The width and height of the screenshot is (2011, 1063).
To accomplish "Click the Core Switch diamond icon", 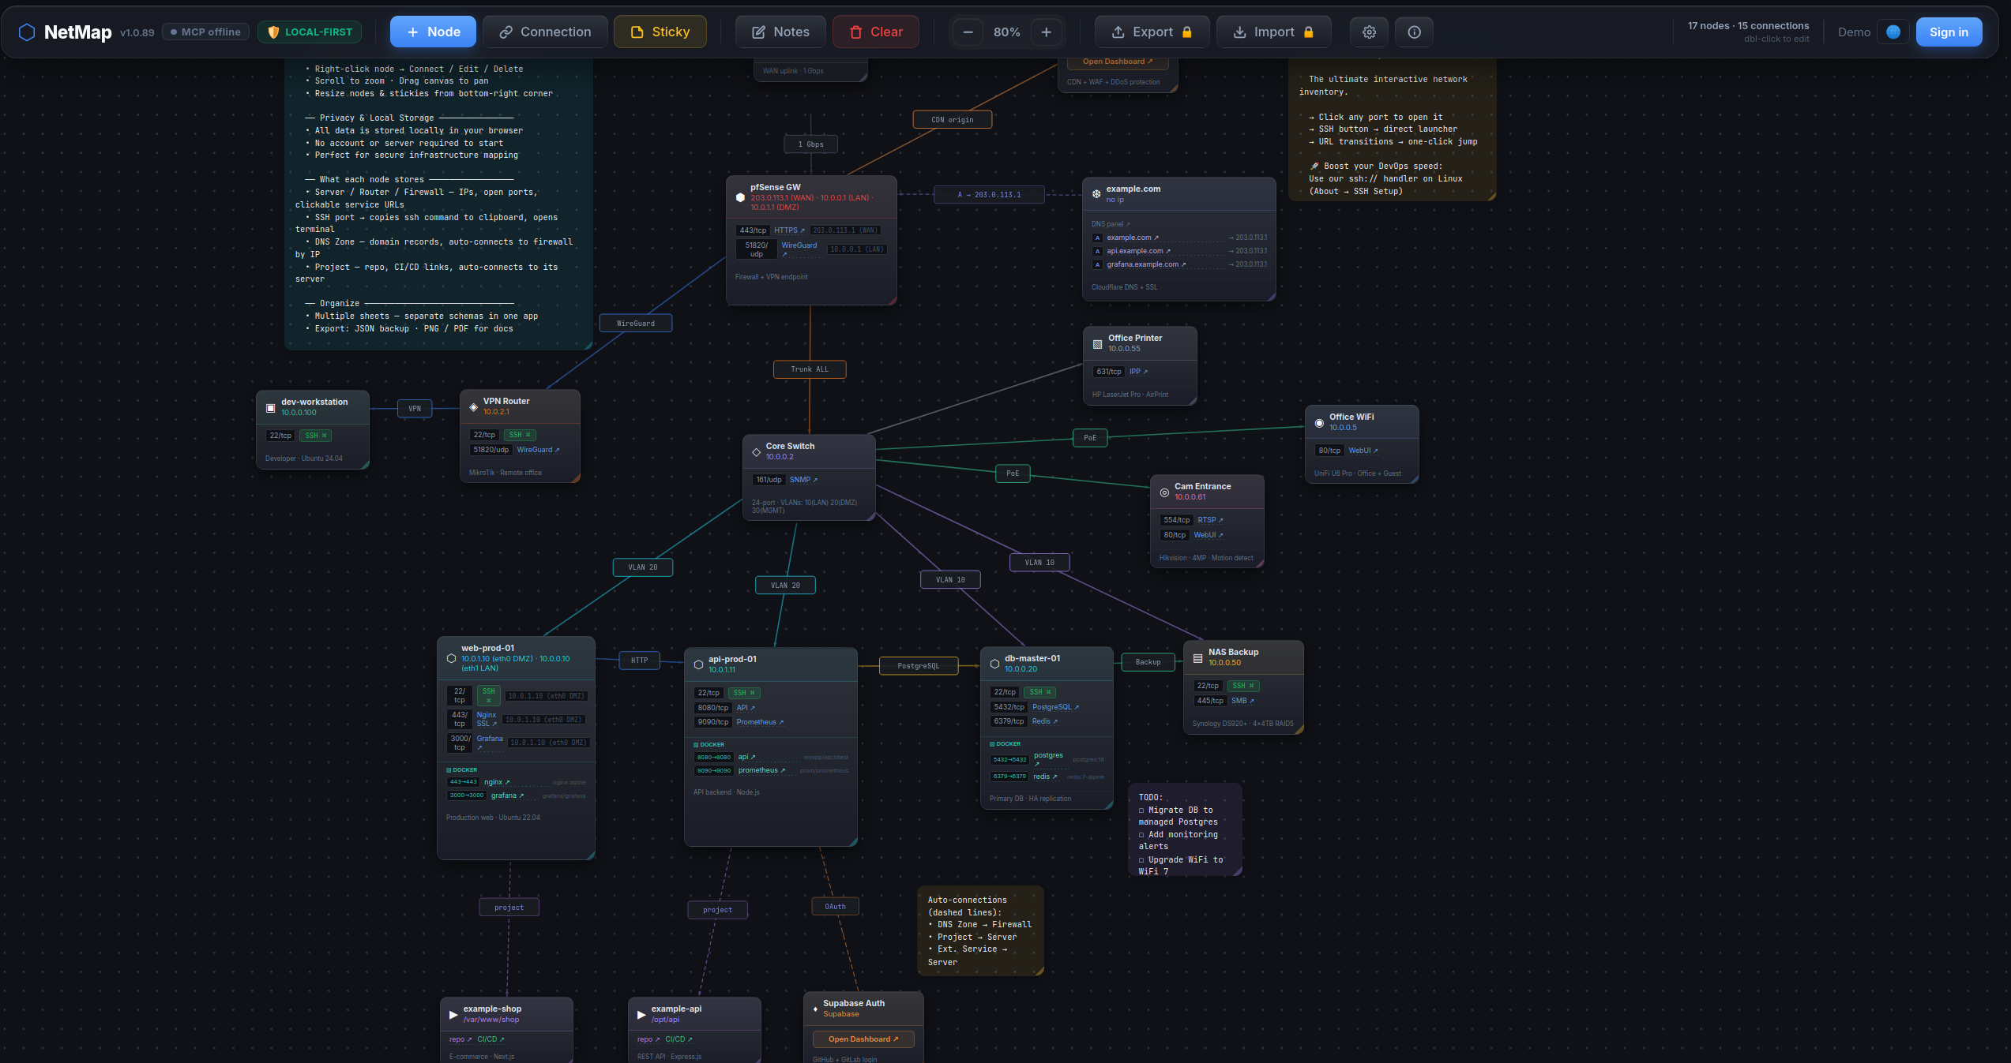I will point(756,452).
